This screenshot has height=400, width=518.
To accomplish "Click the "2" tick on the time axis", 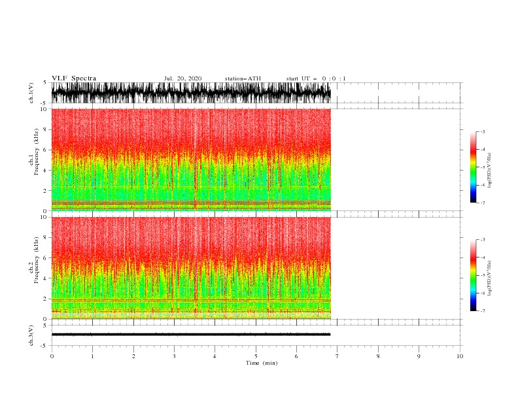I will [133, 356].
